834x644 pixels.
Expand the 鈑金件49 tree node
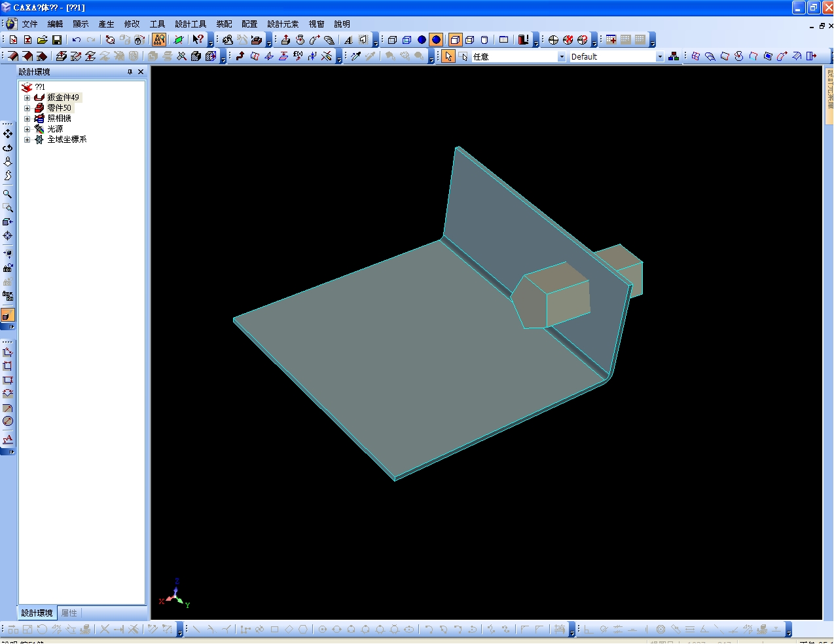click(27, 98)
